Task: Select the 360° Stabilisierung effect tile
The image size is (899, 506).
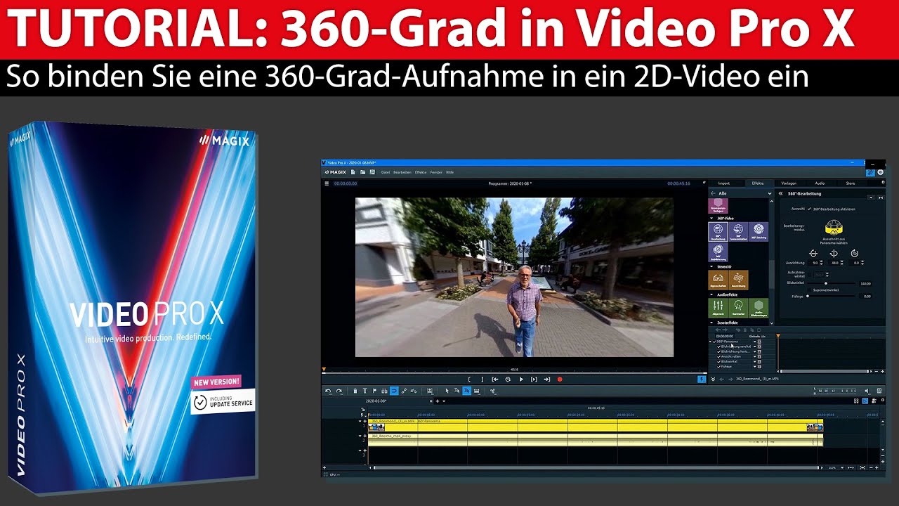Action: [718, 252]
